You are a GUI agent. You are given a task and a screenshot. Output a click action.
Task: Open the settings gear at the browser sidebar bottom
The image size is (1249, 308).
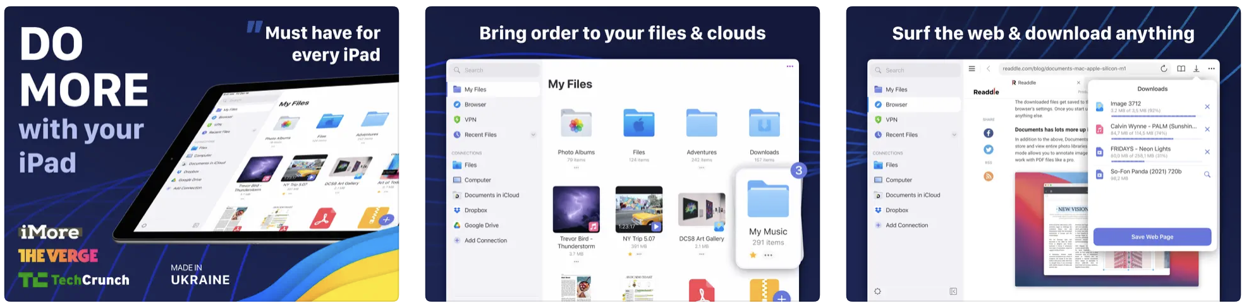pyautogui.click(x=877, y=291)
